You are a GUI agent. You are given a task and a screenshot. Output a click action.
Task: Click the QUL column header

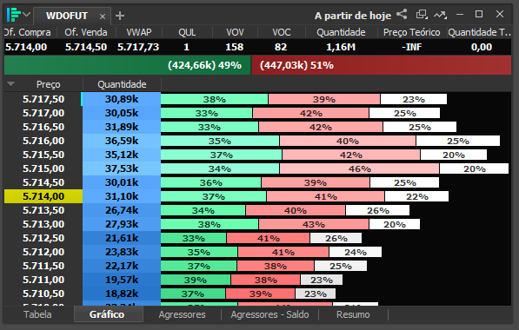pyautogui.click(x=187, y=32)
